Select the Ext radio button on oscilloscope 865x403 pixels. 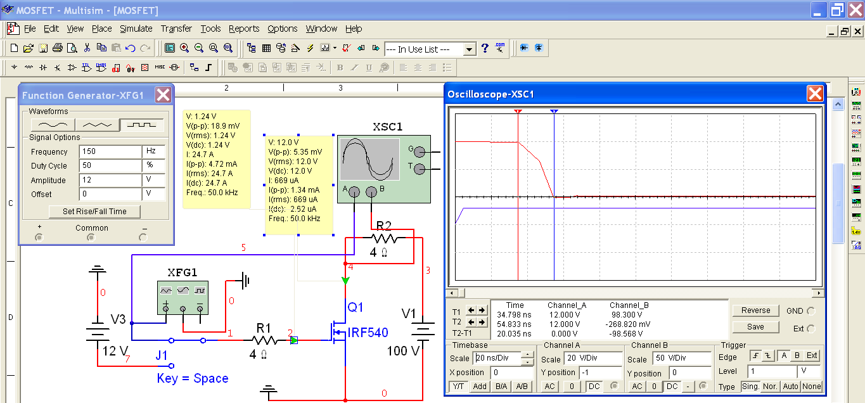pos(811,328)
